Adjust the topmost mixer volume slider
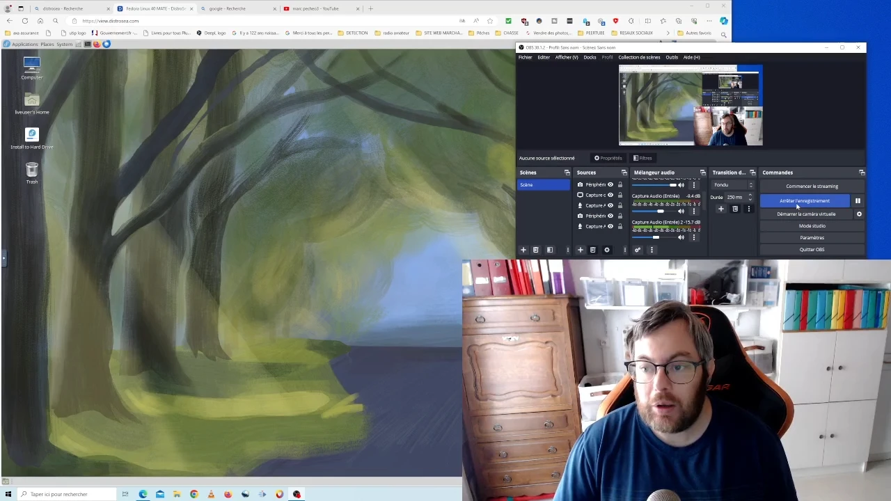The image size is (891, 501). coord(654,185)
